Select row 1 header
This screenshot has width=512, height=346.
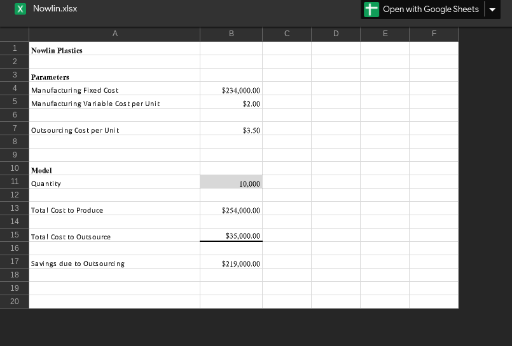(x=15, y=48)
